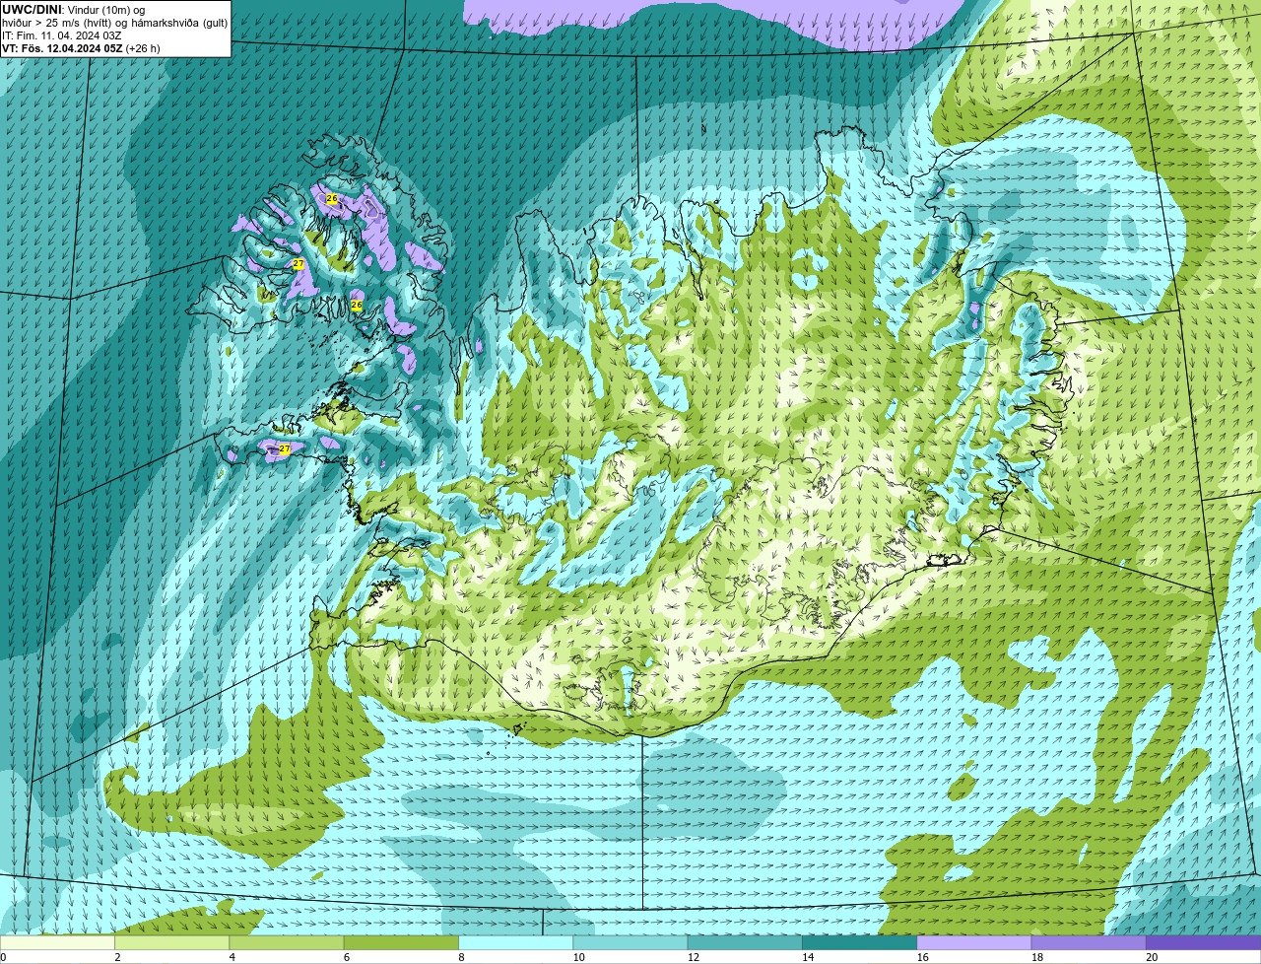Click the "Vindur (10m) og" title text
This screenshot has height=964, width=1261.
click(106, 9)
